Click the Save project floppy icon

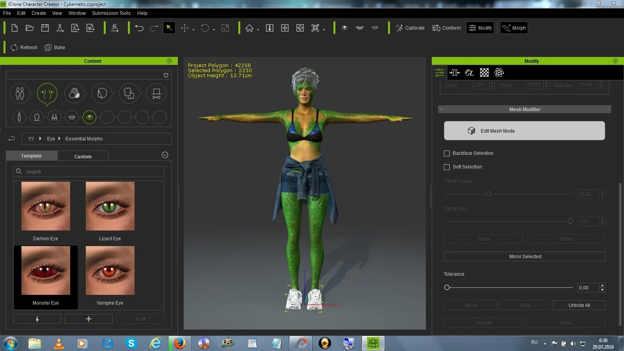(x=45, y=28)
